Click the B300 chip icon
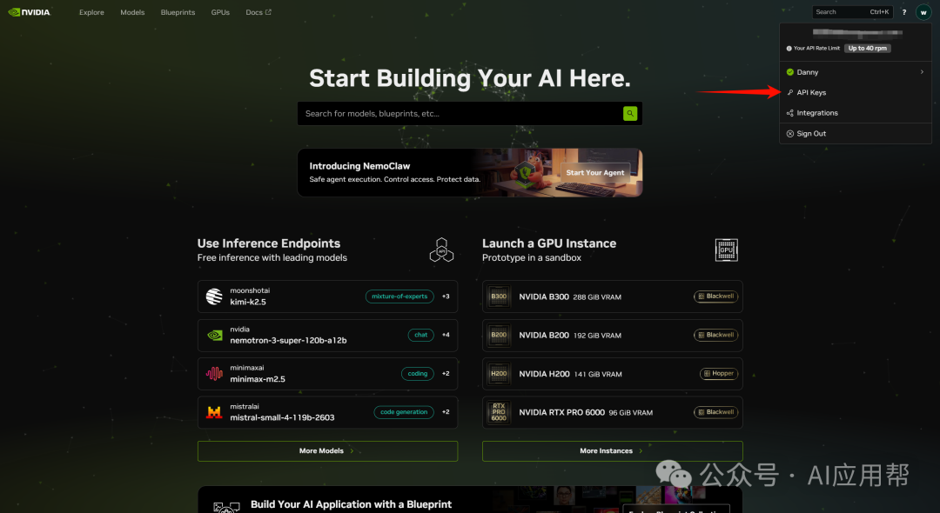The width and height of the screenshot is (940, 513). click(499, 296)
